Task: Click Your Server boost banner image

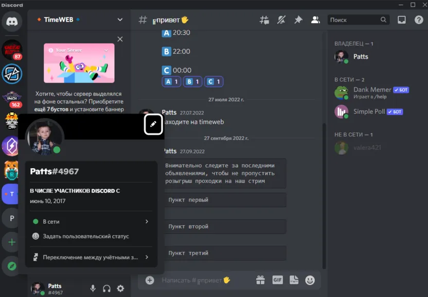Action: [x=79, y=63]
